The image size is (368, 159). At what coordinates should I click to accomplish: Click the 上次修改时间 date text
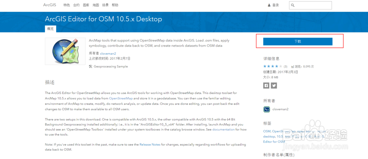[x=110, y=59]
